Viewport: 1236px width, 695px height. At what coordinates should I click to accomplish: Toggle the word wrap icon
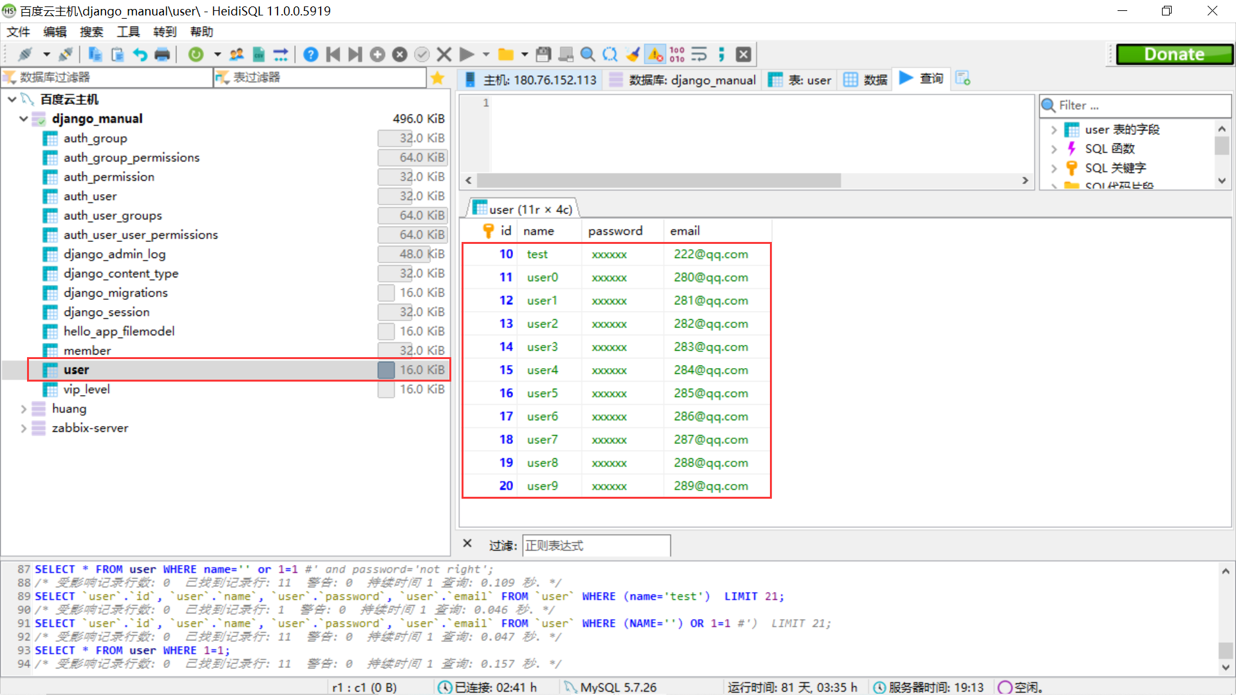699,55
